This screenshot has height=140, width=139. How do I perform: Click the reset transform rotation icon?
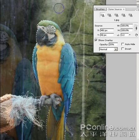pyautogui.click(x=136, y=35)
